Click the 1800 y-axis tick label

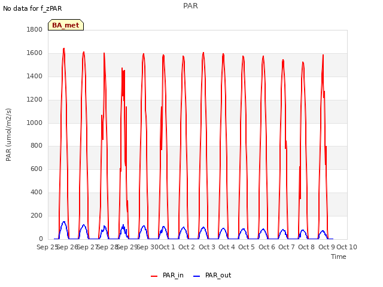click(35, 30)
